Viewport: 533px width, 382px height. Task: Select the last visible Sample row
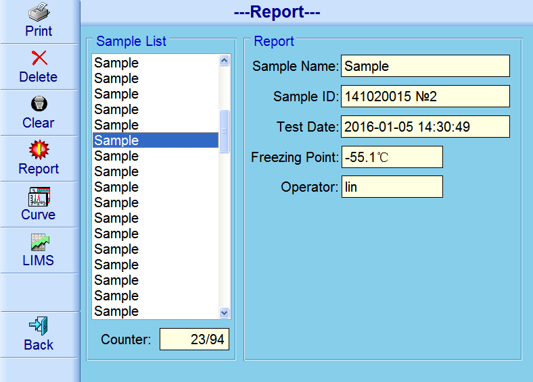point(156,311)
